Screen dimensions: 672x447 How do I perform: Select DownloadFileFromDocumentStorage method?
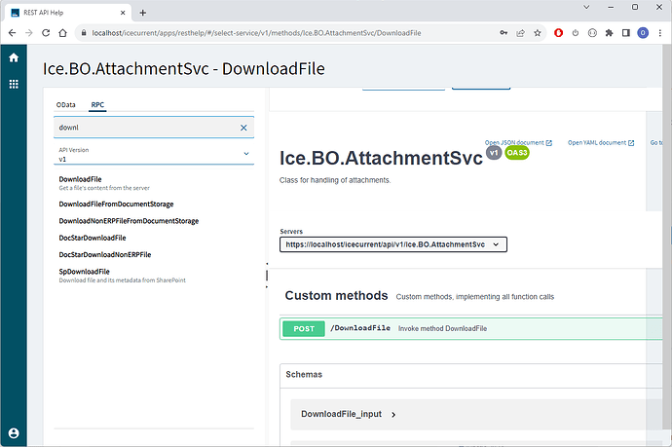[x=116, y=204]
